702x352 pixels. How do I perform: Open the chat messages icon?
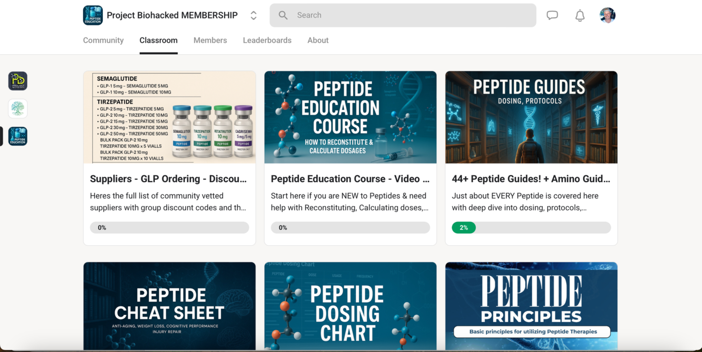[x=552, y=15]
